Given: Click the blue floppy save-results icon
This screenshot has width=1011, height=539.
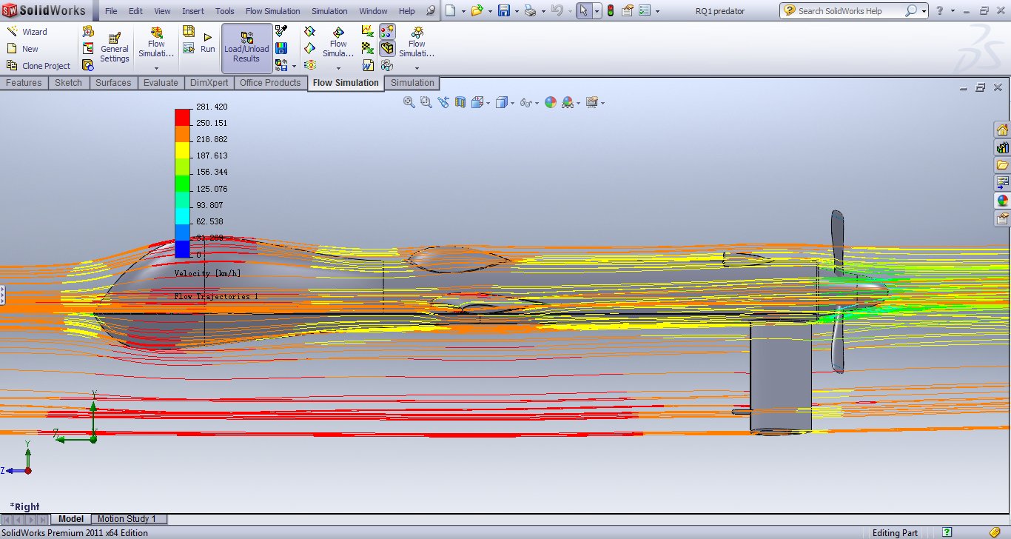Looking at the screenshot, I should click(281, 48).
